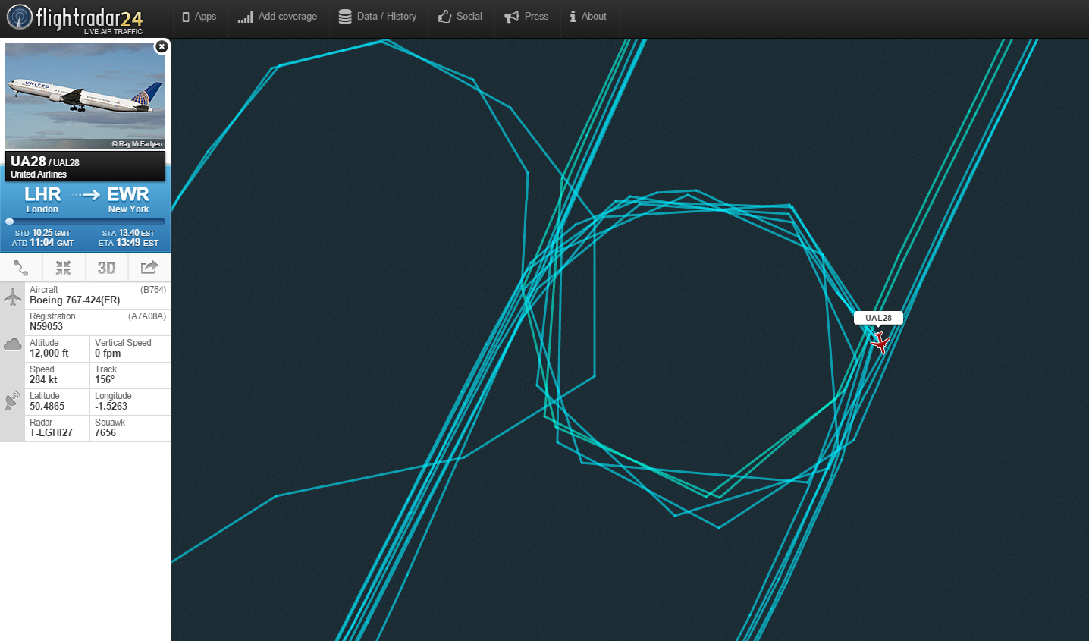1089x641 pixels.
Task: Click the STD 10:25 GMT time
Action: (42, 233)
